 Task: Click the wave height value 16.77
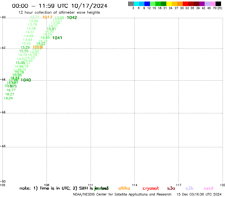[11, 90]
